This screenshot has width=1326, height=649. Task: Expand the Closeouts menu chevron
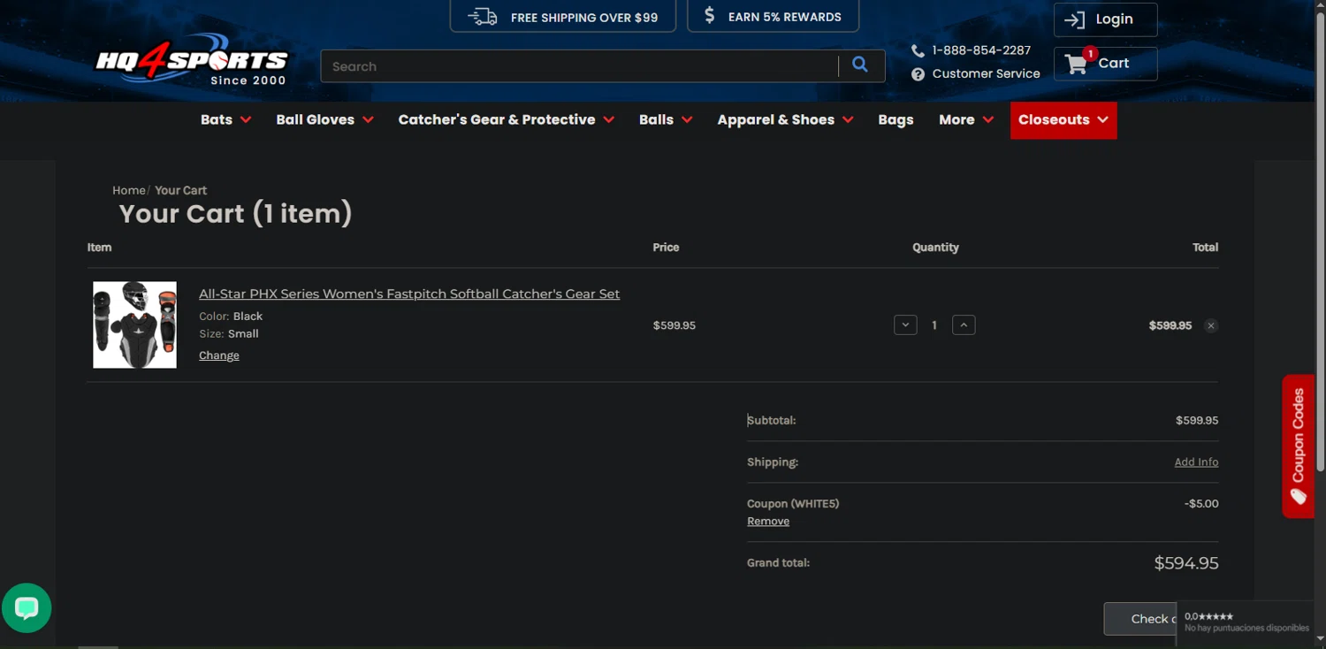click(1102, 120)
